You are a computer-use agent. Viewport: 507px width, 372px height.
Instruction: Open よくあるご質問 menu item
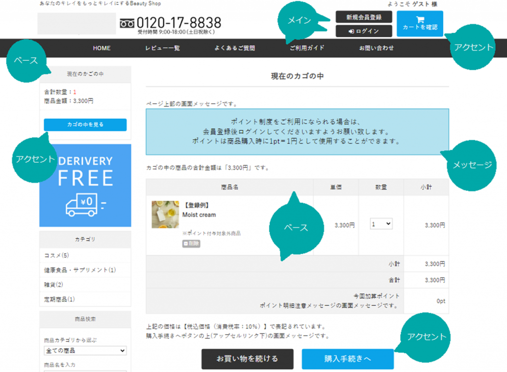point(235,48)
